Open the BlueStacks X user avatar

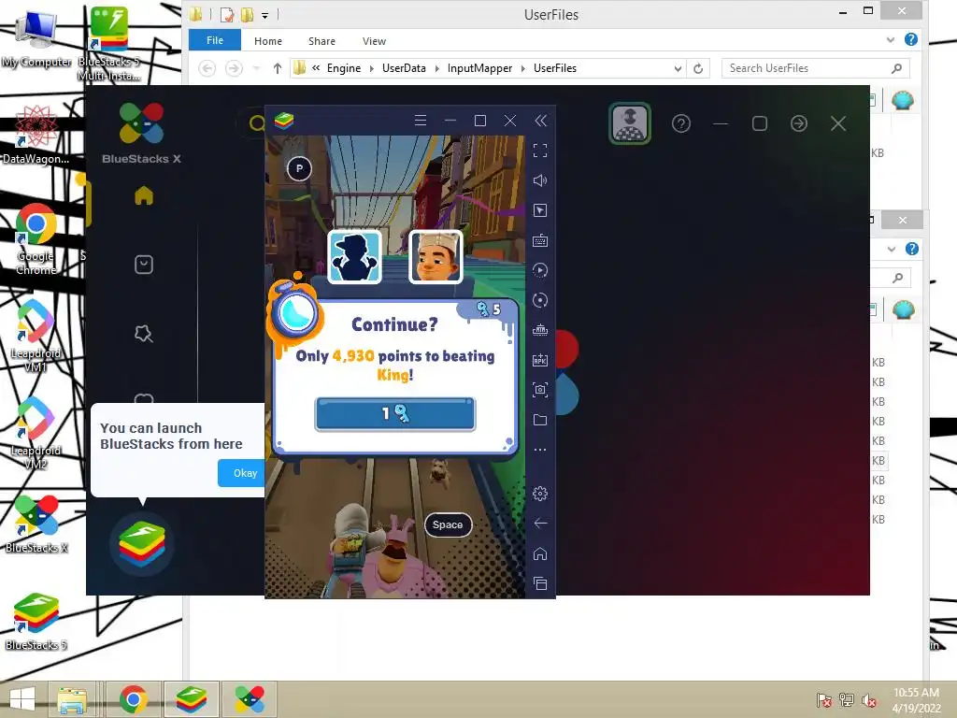tap(630, 123)
